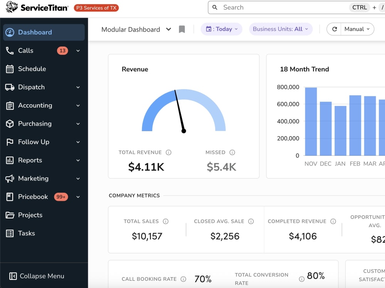This screenshot has height=288, width=385.
Task: Select Marketing in the sidebar
Action: [44, 179]
